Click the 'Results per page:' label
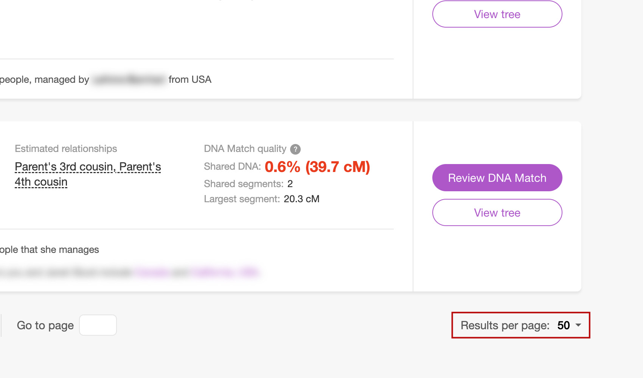The width and height of the screenshot is (643, 378). pyautogui.click(x=505, y=325)
